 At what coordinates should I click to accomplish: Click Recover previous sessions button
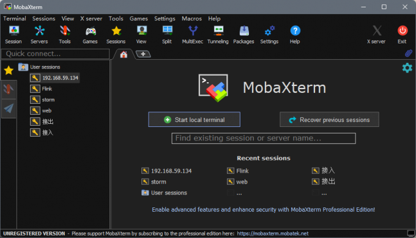click(x=329, y=120)
